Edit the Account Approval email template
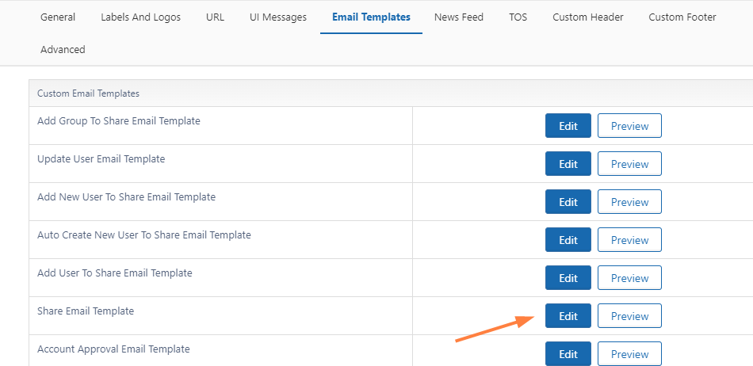 click(568, 353)
